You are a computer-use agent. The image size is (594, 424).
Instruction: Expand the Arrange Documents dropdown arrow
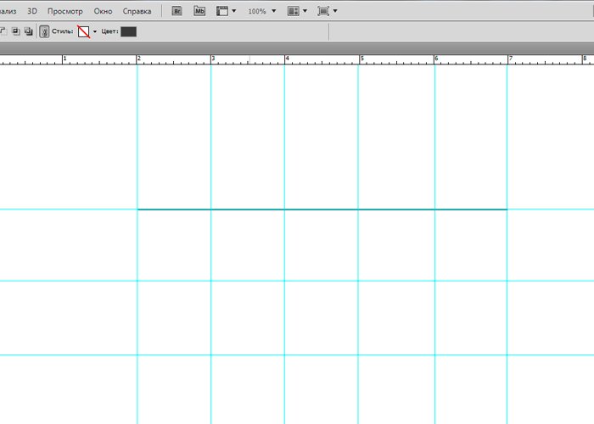pyautogui.click(x=305, y=12)
